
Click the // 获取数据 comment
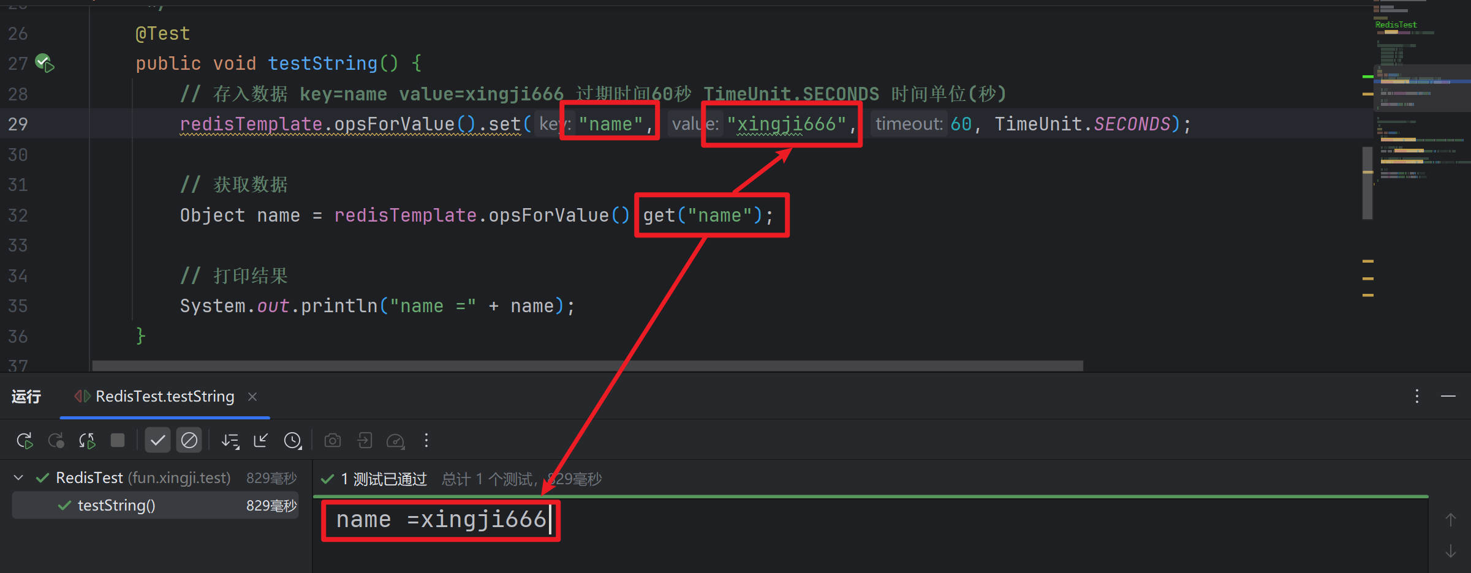coord(234,184)
